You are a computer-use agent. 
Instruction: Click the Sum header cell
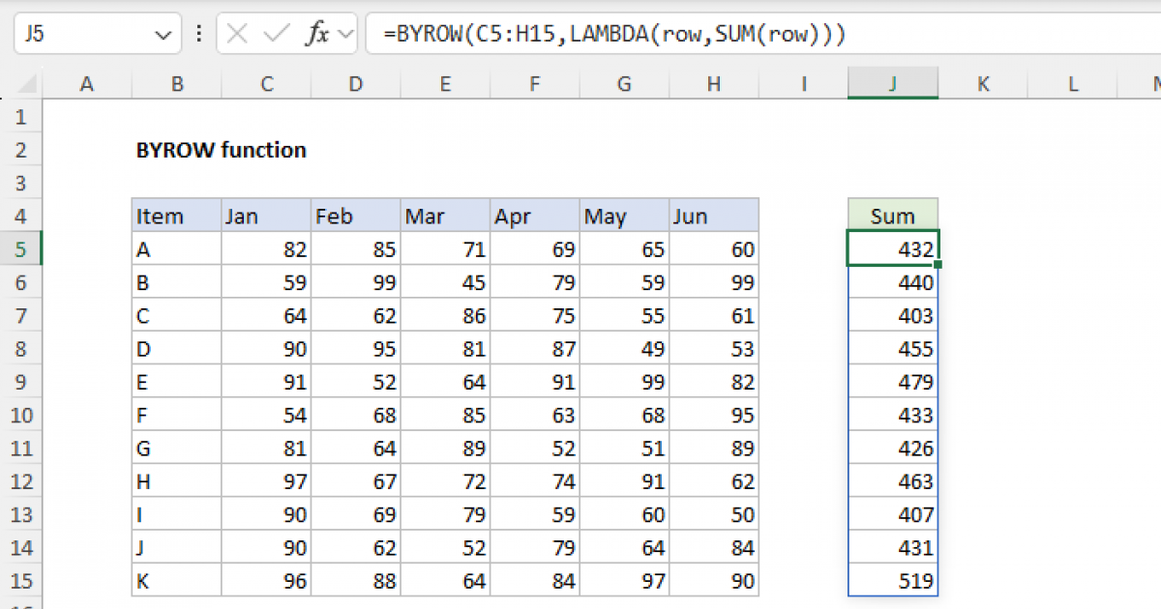tap(892, 216)
